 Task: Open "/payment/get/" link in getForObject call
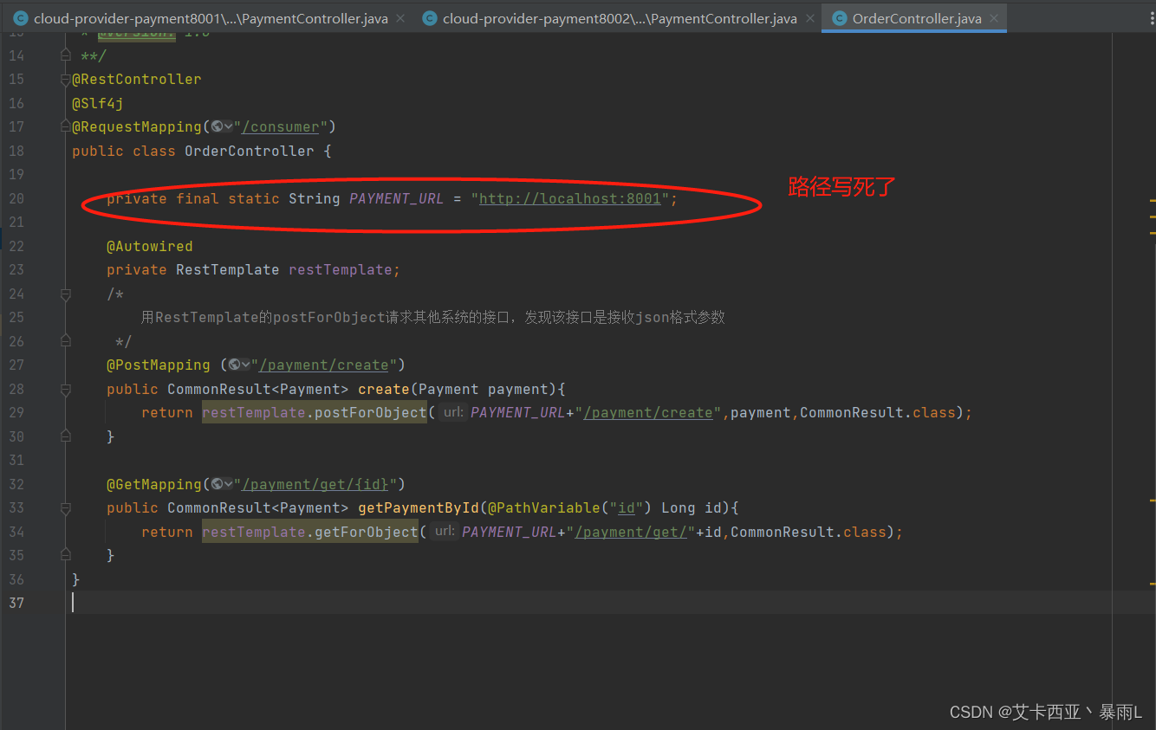click(631, 532)
